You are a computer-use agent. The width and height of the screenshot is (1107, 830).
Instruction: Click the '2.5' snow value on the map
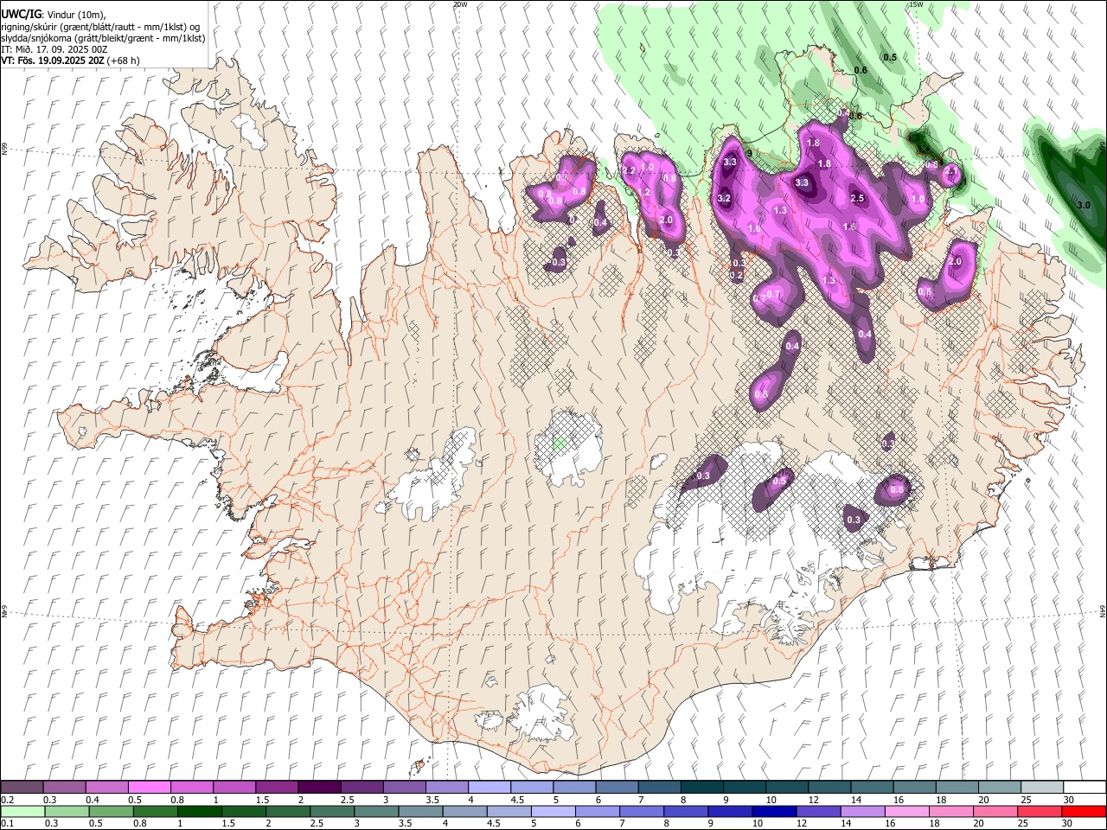[x=858, y=198]
